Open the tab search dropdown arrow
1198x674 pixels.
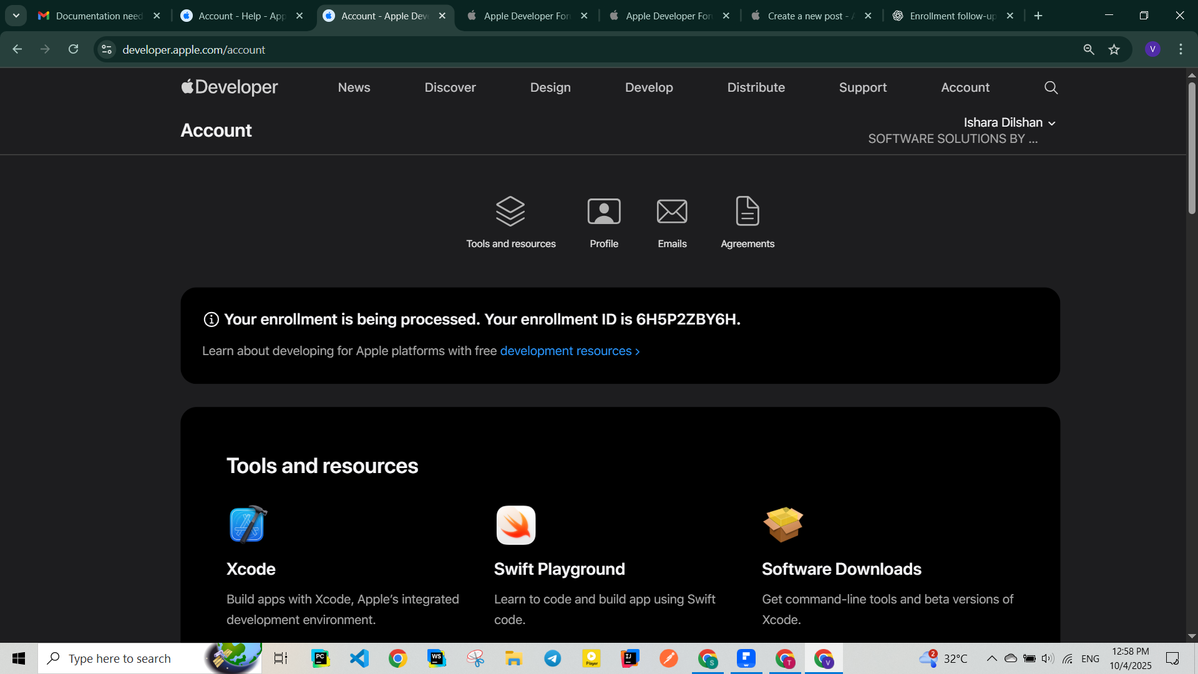pos(16,16)
